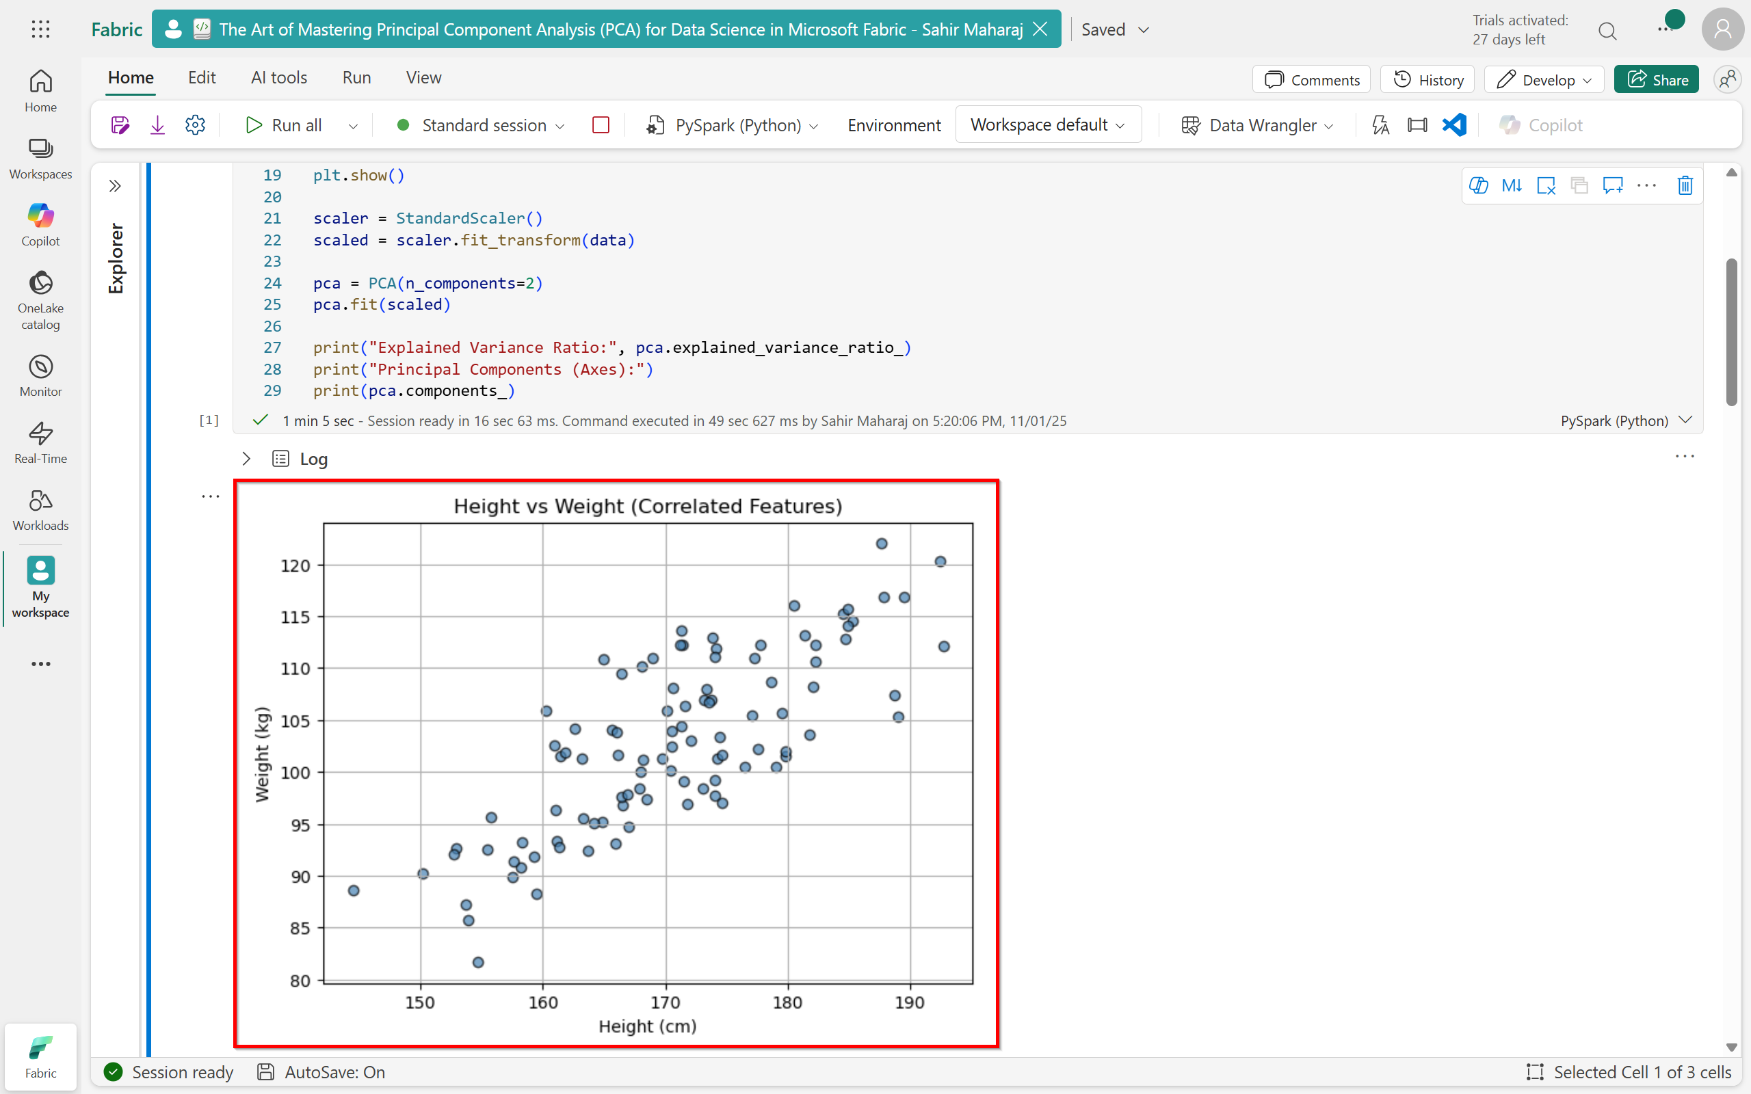Screen dimensions: 1751x1094
Task: Open Copilot in left sidebar
Action: 40,225
